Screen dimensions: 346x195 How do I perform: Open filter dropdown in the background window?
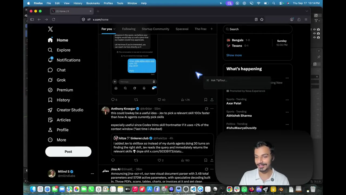(x=317, y=21)
